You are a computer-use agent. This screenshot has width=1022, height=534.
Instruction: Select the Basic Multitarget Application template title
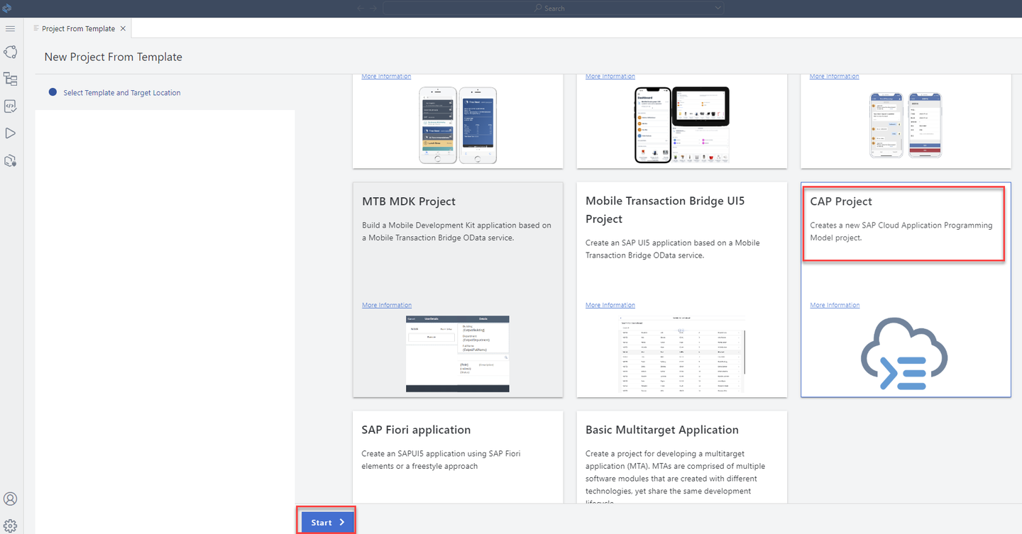pyautogui.click(x=662, y=430)
